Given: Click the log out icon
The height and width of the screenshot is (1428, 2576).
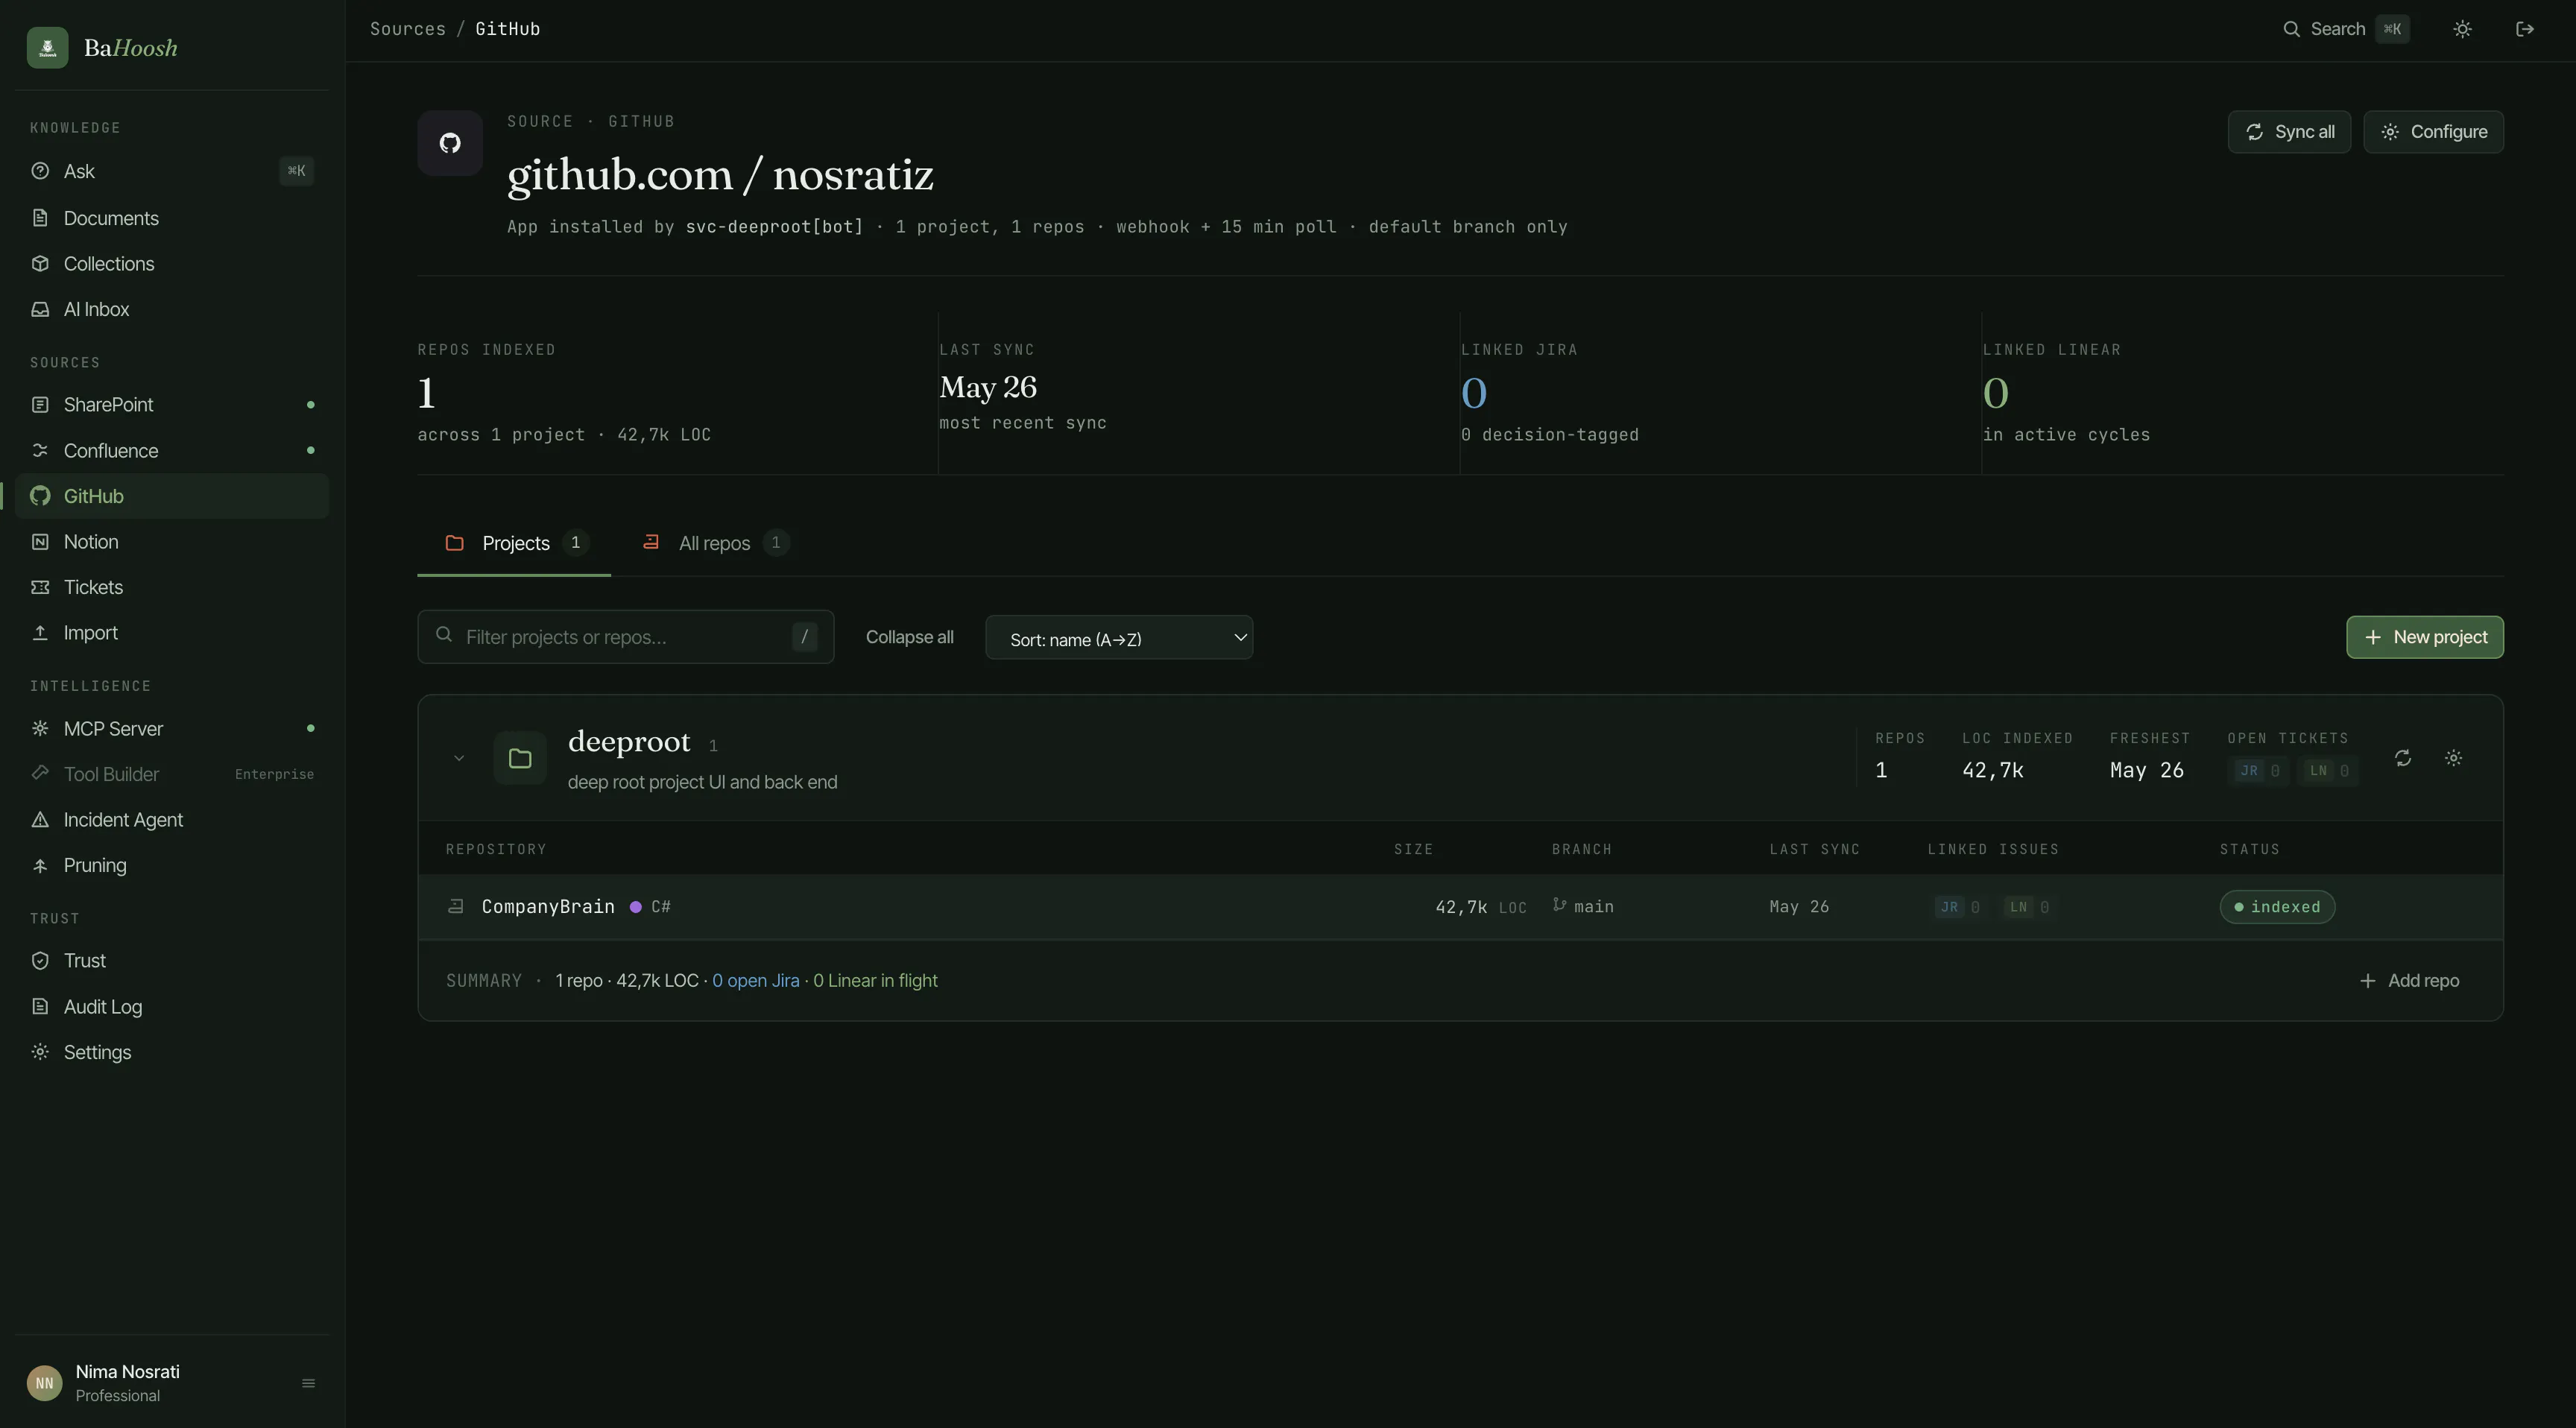Looking at the screenshot, I should [2525, 29].
